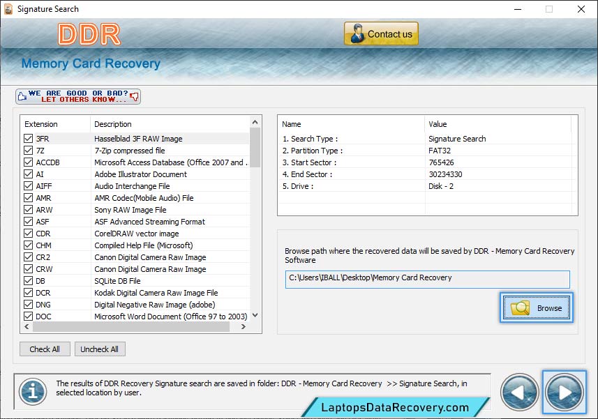
Task: Select 'Sony RAW Image File' description
Action: 130,209
